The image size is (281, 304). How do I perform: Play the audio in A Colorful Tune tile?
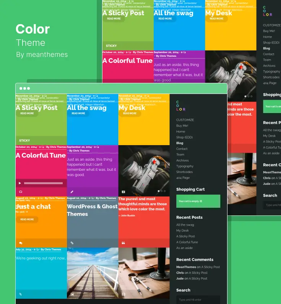19,183
